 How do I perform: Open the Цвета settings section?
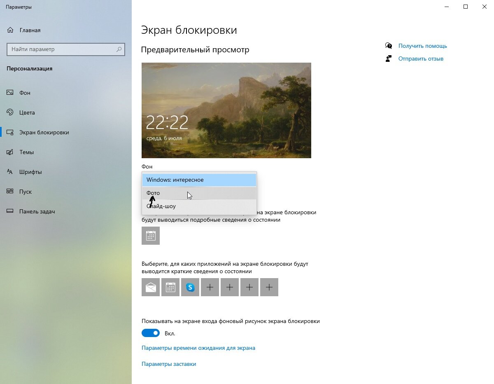point(66,112)
